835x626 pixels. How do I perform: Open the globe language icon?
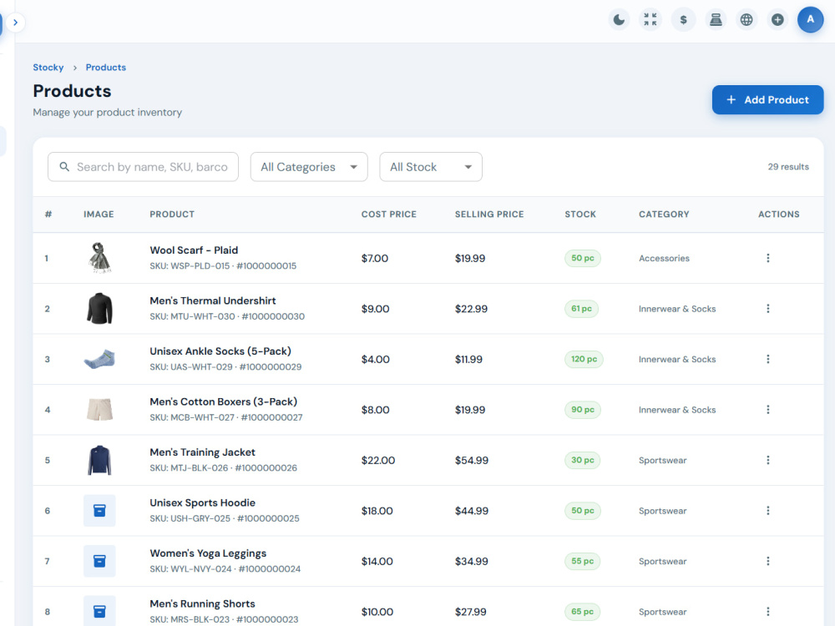tap(746, 20)
